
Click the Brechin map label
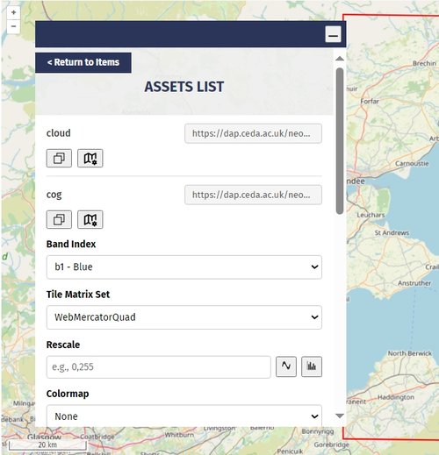[424, 63]
